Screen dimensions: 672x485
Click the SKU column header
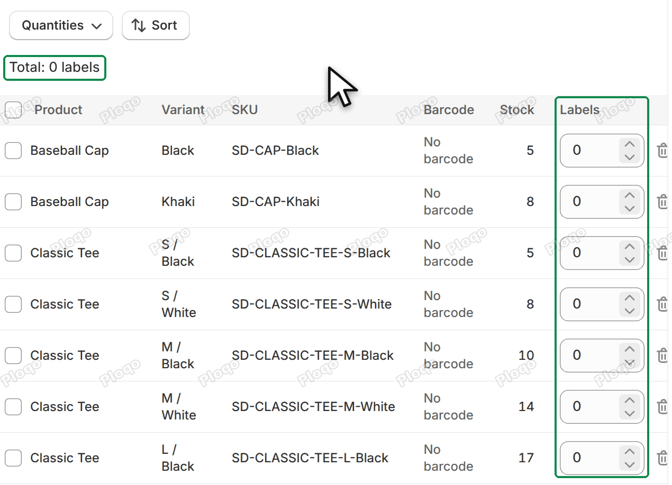pos(244,110)
